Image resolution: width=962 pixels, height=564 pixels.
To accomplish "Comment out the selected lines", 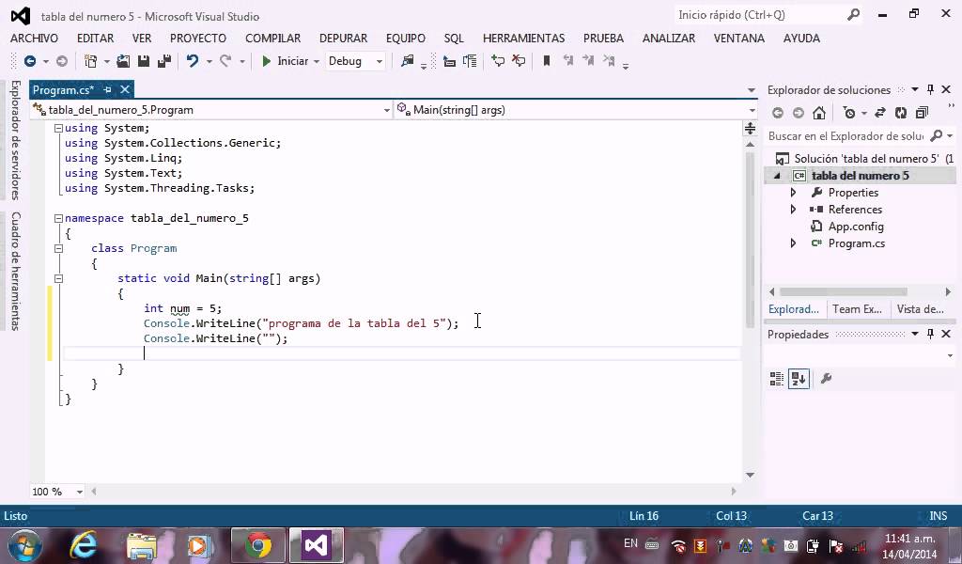I will [498, 61].
